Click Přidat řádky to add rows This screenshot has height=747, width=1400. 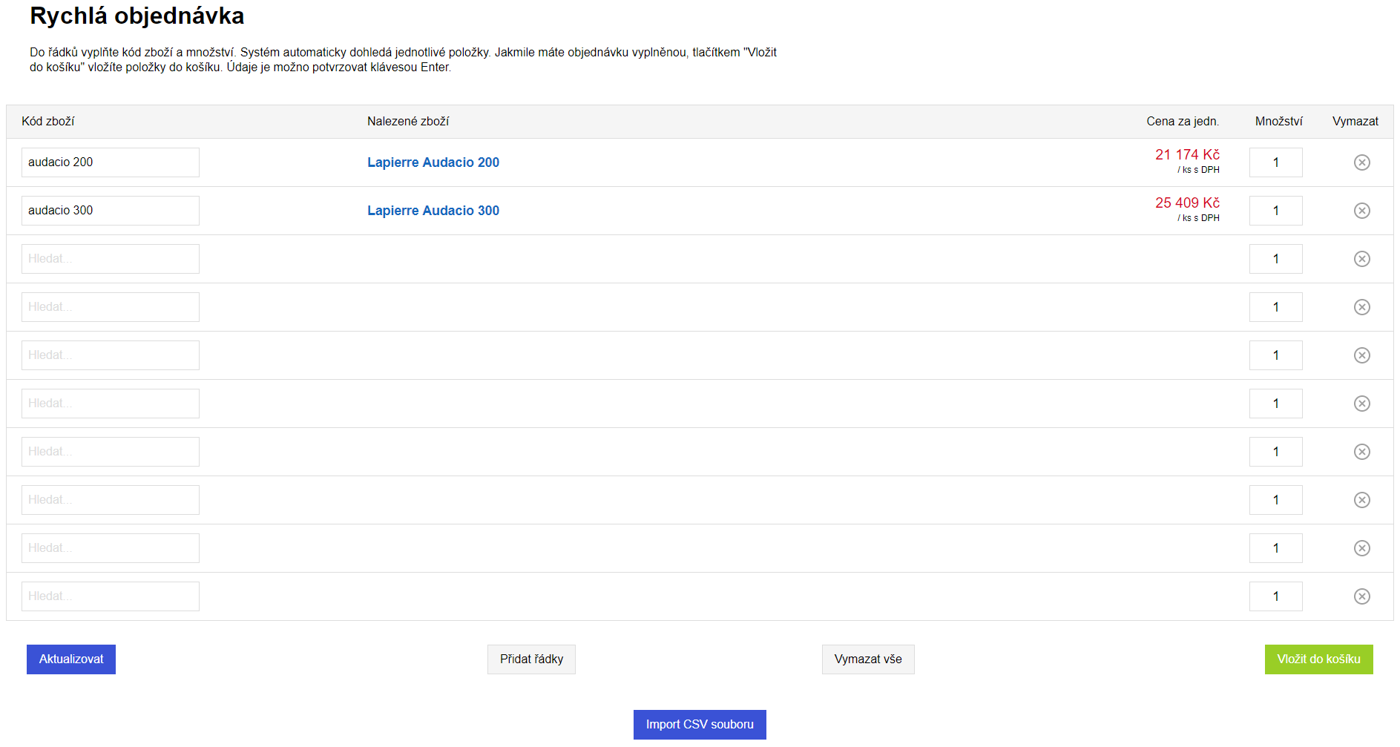(531, 659)
